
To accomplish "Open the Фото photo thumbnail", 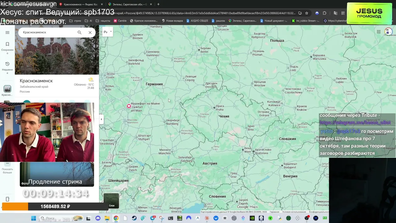I will 57,174.
